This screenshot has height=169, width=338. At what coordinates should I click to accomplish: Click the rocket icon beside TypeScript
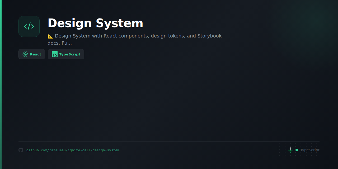click(x=290, y=150)
